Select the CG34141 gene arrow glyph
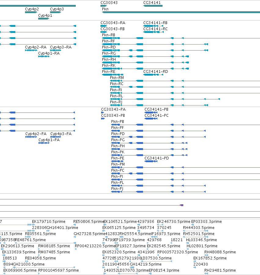The height and width of the screenshot is (275, 260). click(153, 6)
